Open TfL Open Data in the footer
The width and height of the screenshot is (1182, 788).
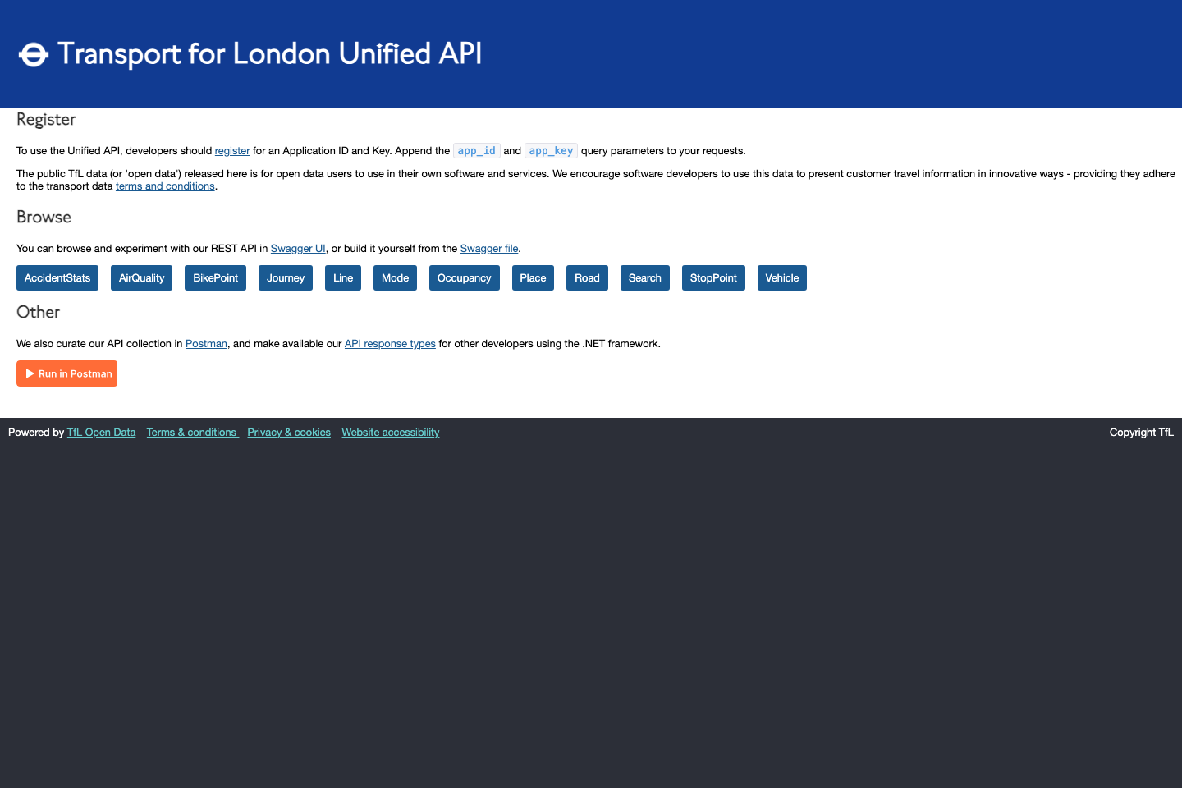click(x=101, y=432)
